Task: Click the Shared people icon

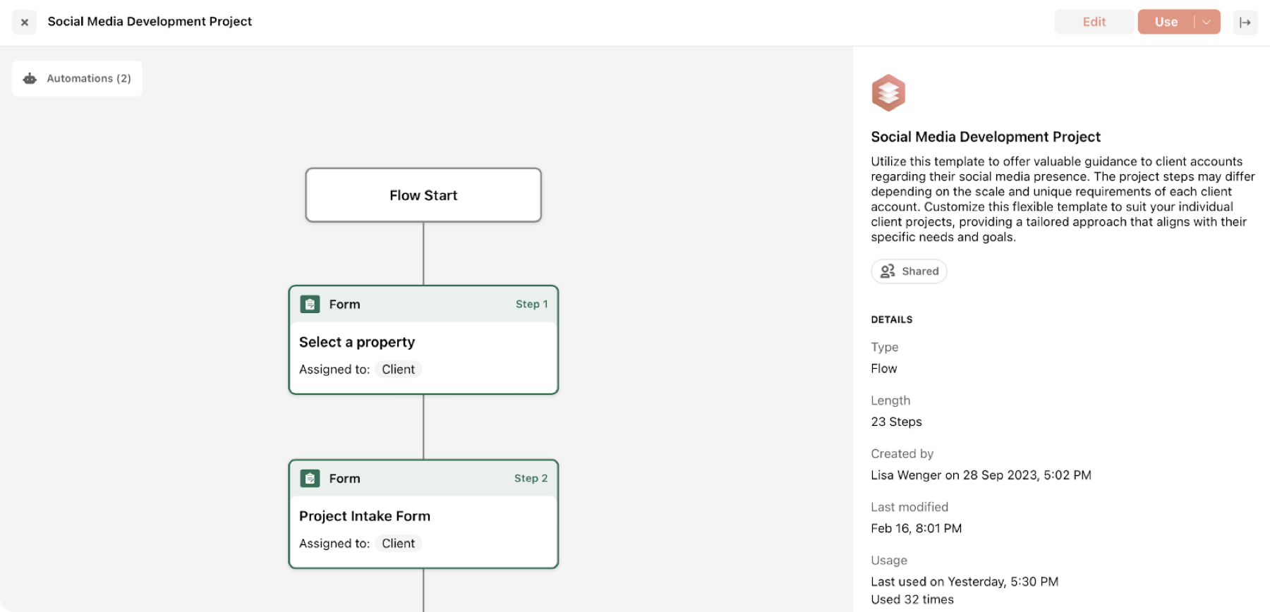Action: click(888, 271)
